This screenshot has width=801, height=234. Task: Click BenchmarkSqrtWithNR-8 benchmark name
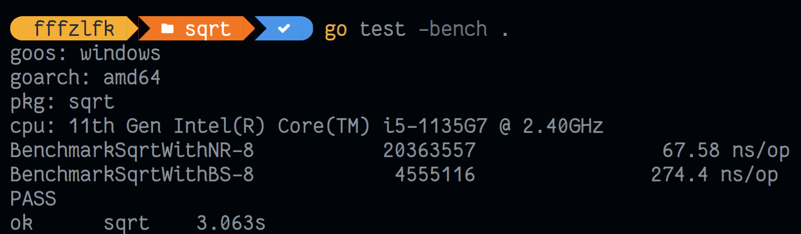[132, 150]
